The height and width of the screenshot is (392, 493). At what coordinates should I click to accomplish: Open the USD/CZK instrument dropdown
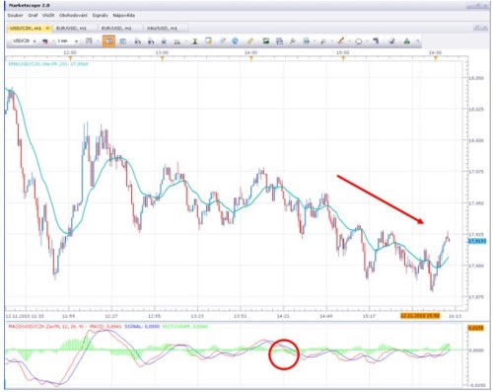[35, 41]
